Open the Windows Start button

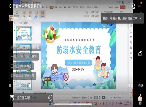pyautogui.click(x=50, y=103)
